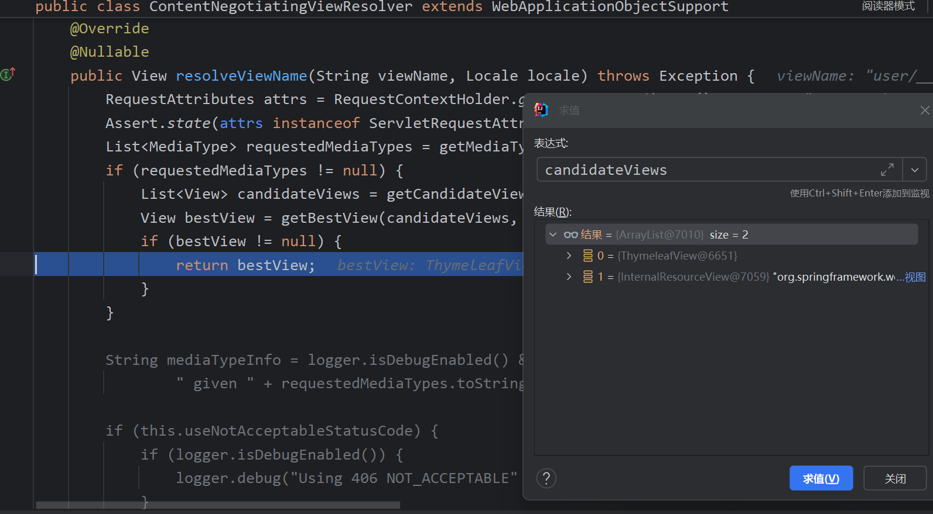Select the 结果 = ArrayList@7010 size = 2 row
This screenshot has height=514, width=933.
[732, 234]
